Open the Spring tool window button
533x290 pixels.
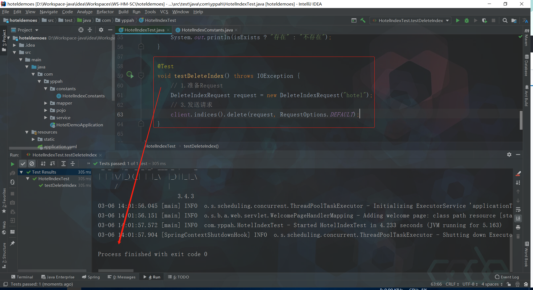point(91,277)
